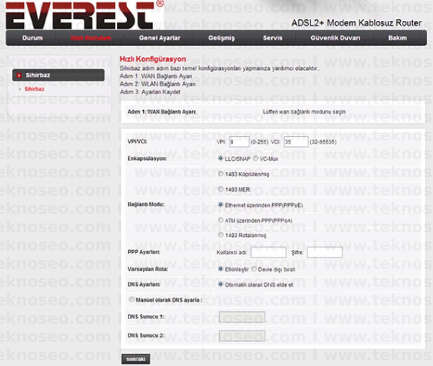Open the Gelişmiş menu tab
Screen dimensions: 433x366
[222, 38]
